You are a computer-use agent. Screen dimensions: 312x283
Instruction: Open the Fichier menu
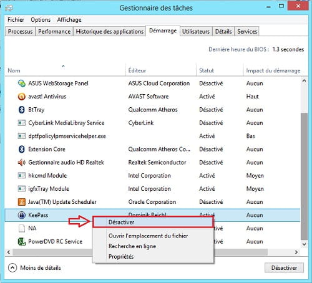pyautogui.click(x=16, y=20)
